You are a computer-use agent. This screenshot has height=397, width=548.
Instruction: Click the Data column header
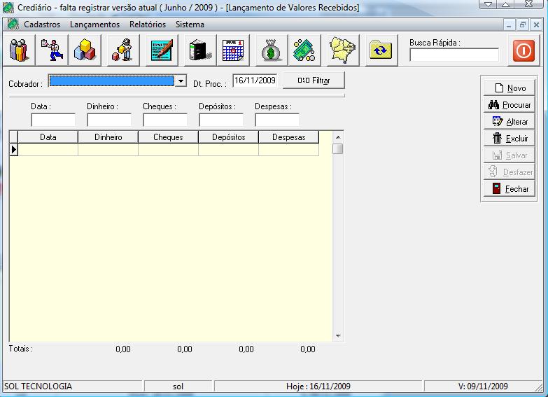(48, 137)
